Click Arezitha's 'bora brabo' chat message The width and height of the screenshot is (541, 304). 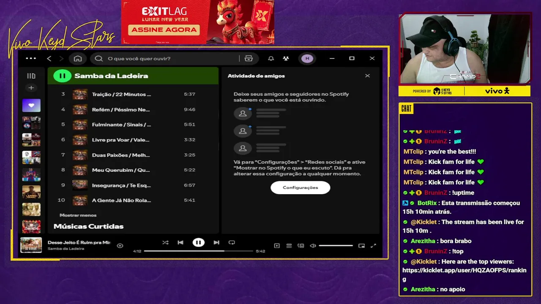pos(456,241)
